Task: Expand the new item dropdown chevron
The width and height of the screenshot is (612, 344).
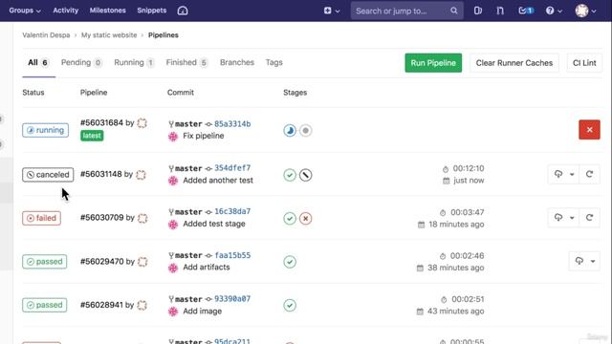Action: (338, 11)
